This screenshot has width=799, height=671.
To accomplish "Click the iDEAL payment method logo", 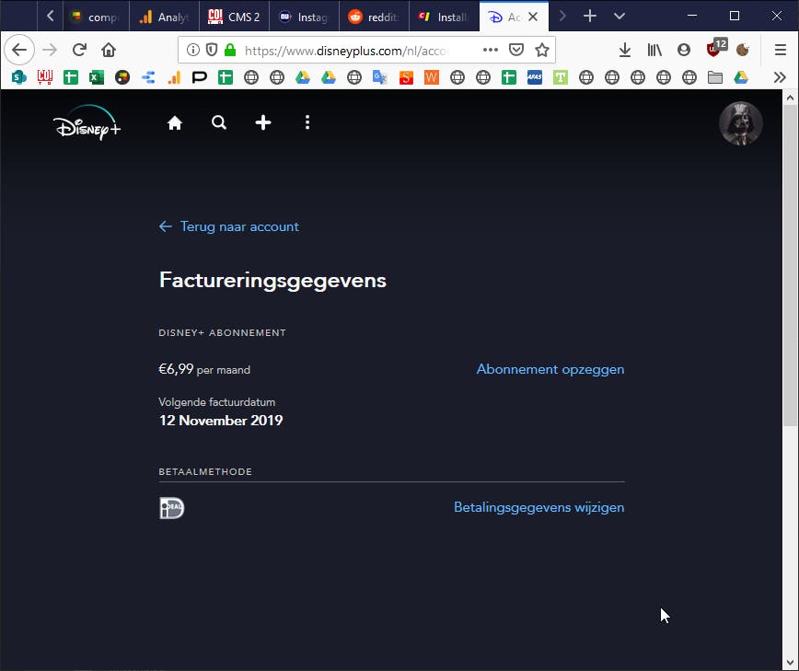I will click(172, 508).
